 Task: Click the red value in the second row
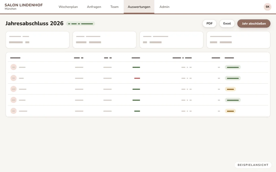tap(137, 78)
